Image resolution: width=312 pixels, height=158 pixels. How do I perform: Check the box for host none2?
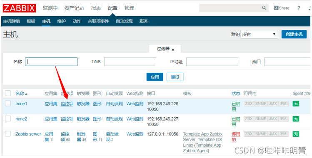click(x=8, y=118)
